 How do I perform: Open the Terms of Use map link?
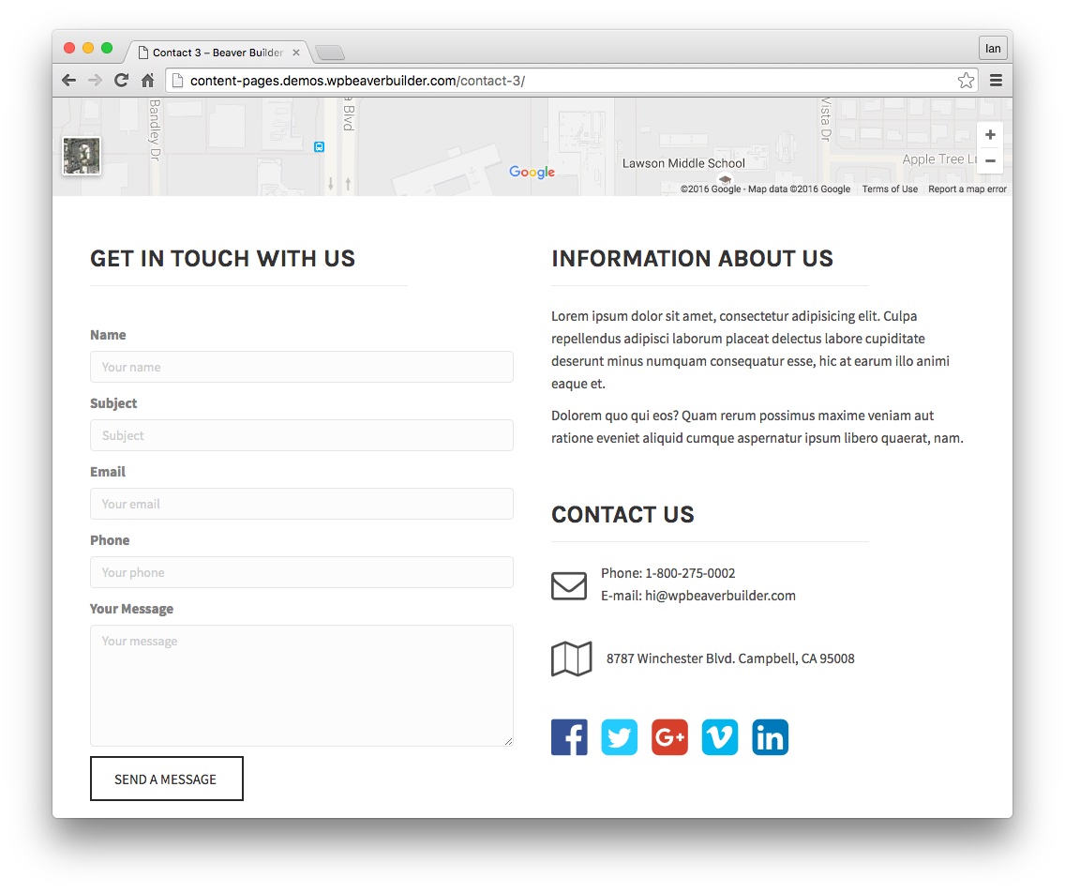click(890, 189)
